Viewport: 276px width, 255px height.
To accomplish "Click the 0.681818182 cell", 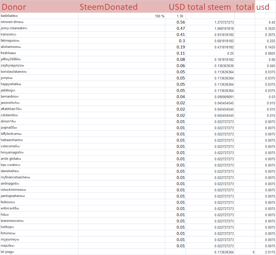I will [x=210, y=41].
